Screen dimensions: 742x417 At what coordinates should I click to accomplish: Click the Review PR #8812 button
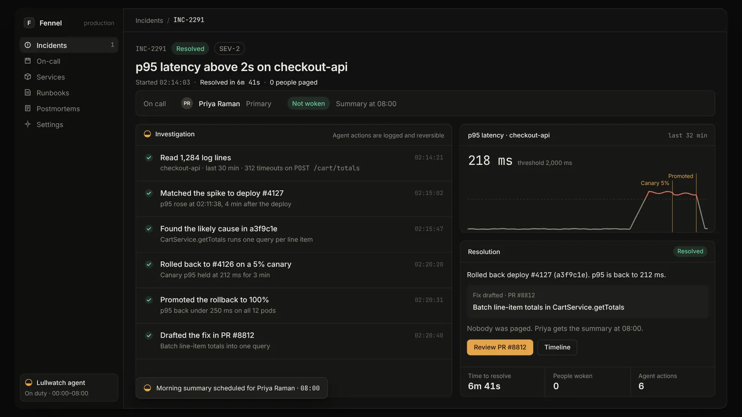(500, 347)
